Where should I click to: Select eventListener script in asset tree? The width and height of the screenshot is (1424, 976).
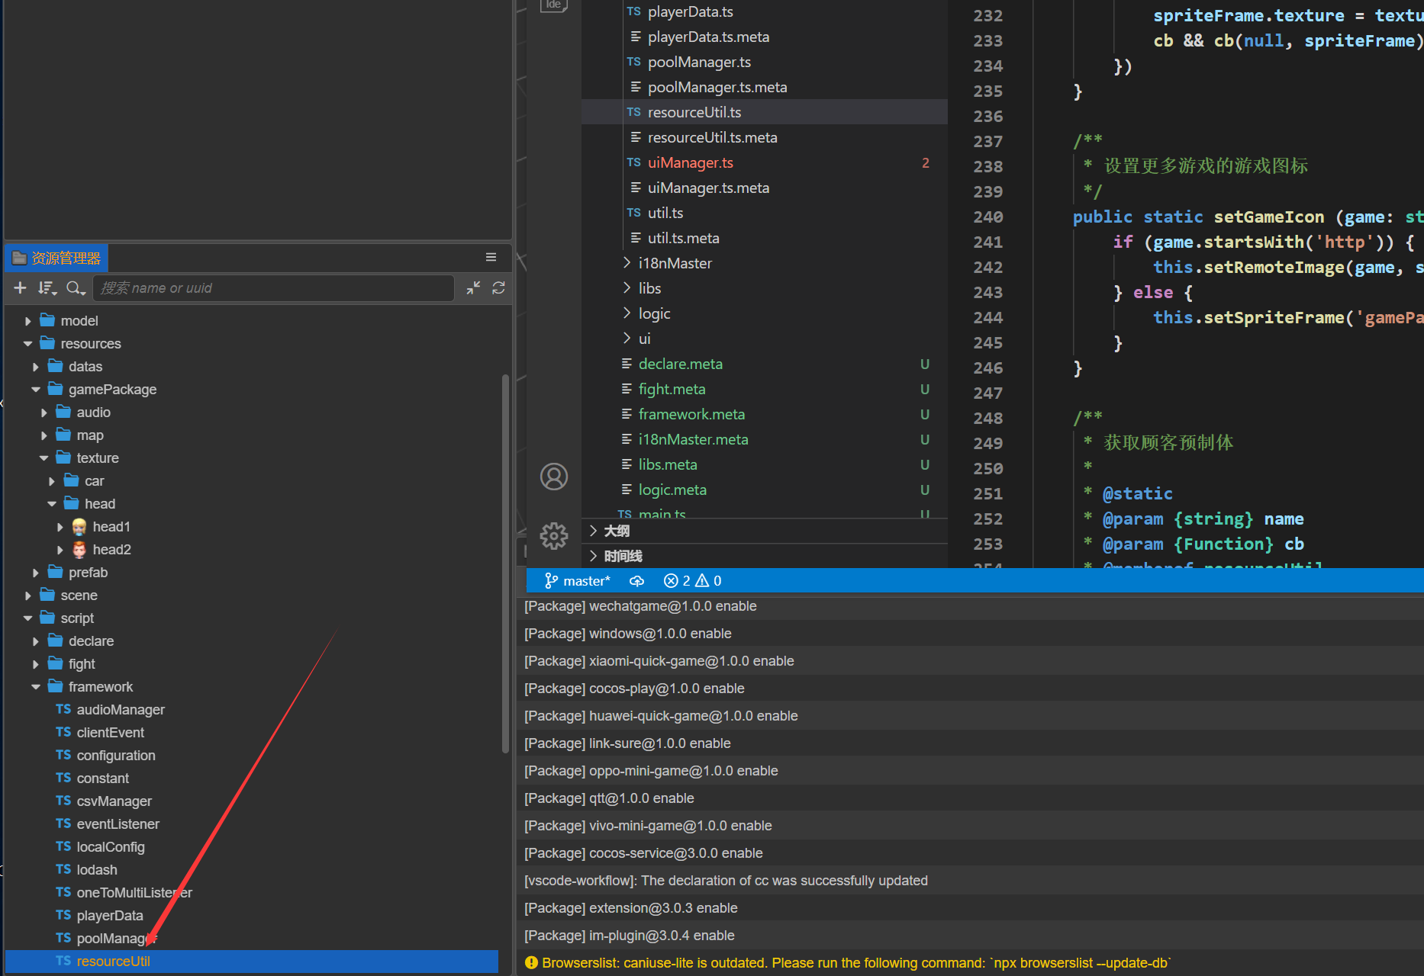[x=118, y=824]
